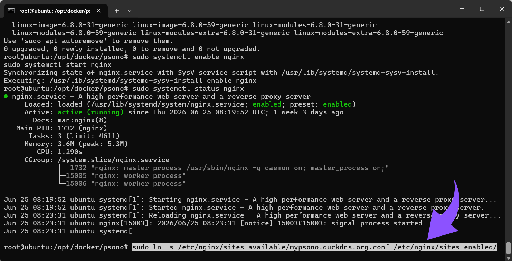Select the root@ubuntu terminal tab
The height and width of the screenshot is (261, 512).
click(x=55, y=11)
